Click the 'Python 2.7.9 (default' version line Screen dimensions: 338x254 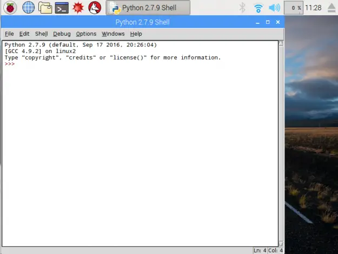tap(81, 45)
